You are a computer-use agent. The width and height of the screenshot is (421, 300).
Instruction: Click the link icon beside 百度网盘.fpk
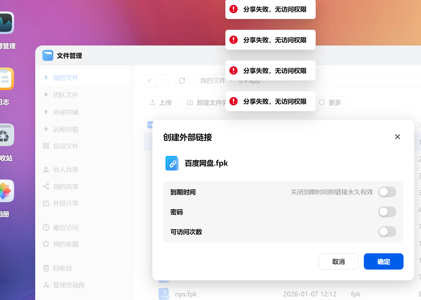[x=172, y=163]
